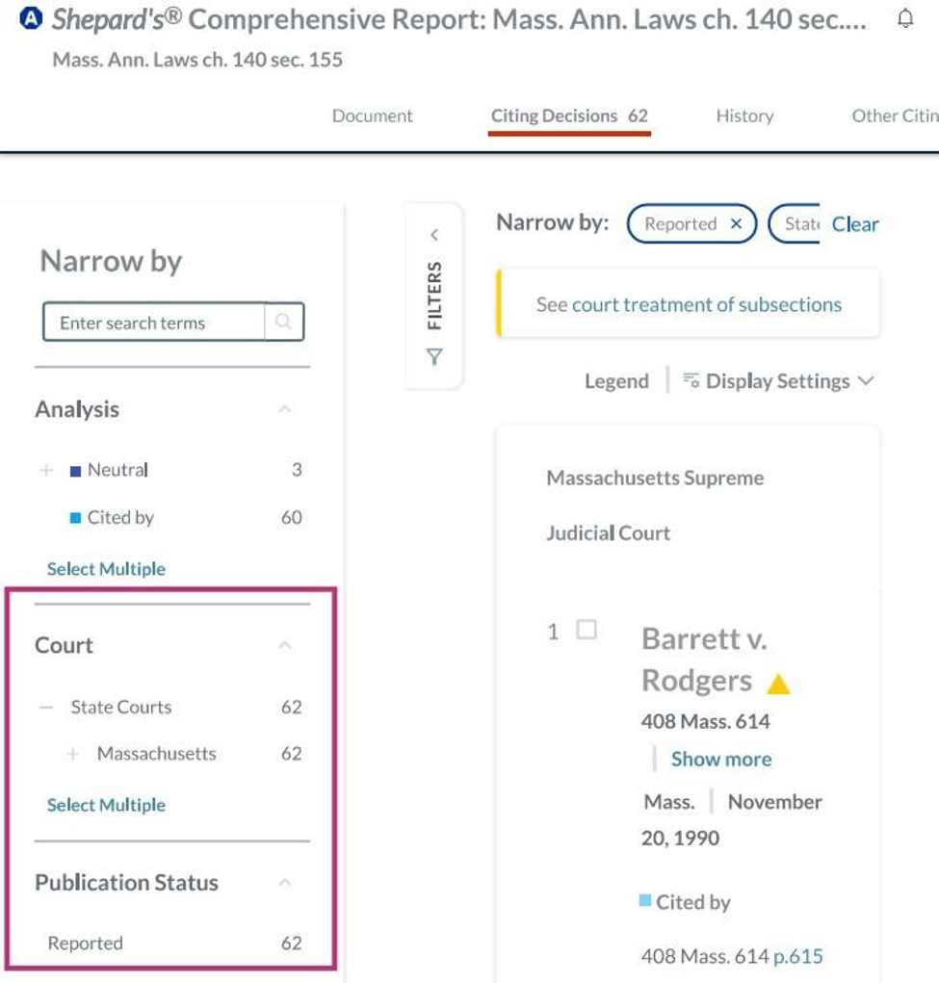Click the Display Settings sliders icon
The height and width of the screenshot is (983, 939).
pyautogui.click(x=691, y=380)
